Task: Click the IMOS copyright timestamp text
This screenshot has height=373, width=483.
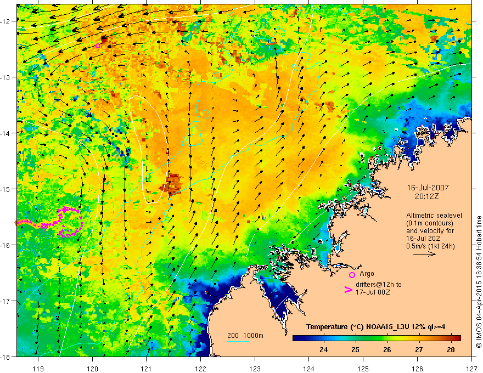Action: coord(479,282)
